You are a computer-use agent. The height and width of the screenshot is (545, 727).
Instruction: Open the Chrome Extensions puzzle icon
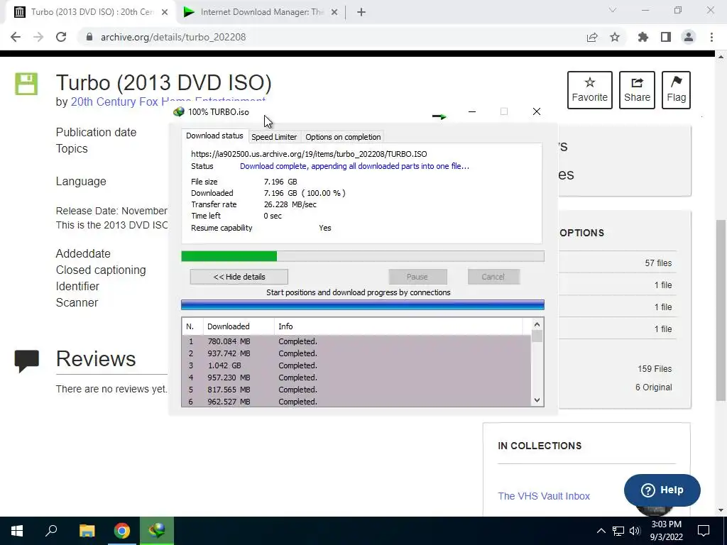coord(643,37)
